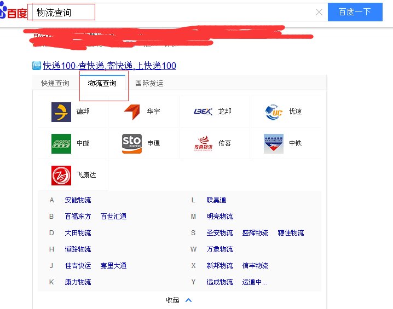Open the 远成物流 link
Image resolution: width=393 pixels, height=309 pixels.
[x=220, y=282]
